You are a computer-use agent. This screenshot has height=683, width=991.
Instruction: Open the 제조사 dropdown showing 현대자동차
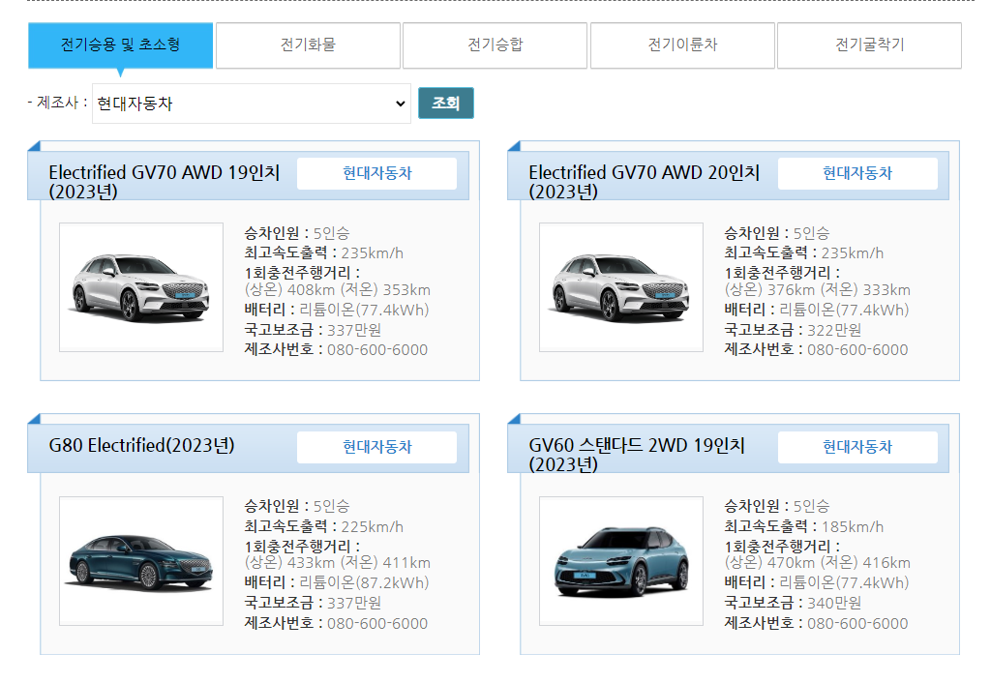click(x=252, y=104)
